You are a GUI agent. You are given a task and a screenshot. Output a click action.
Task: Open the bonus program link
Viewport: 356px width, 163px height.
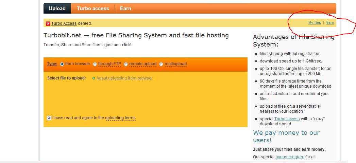(290, 157)
